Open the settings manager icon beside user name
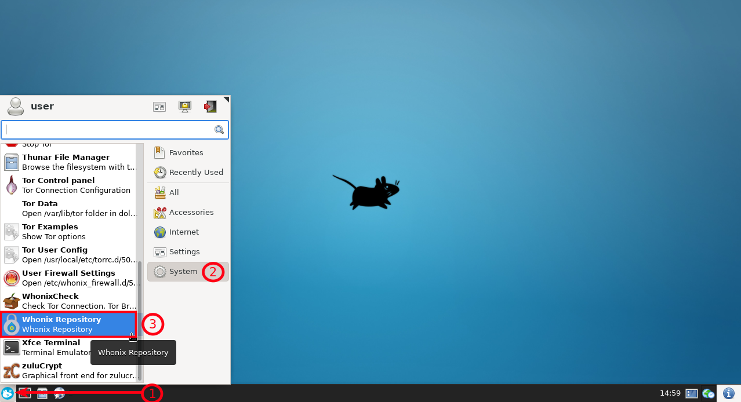741x402 pixels. coord(159,107)
